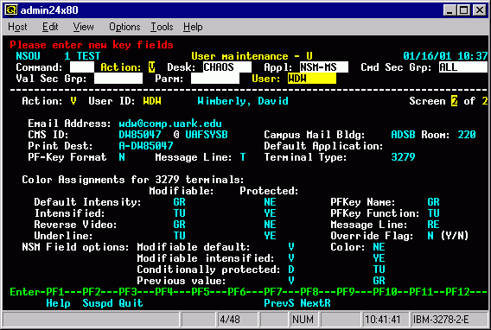
Task: Click Intensified protected color YE
Action: [x=270, y=213]
